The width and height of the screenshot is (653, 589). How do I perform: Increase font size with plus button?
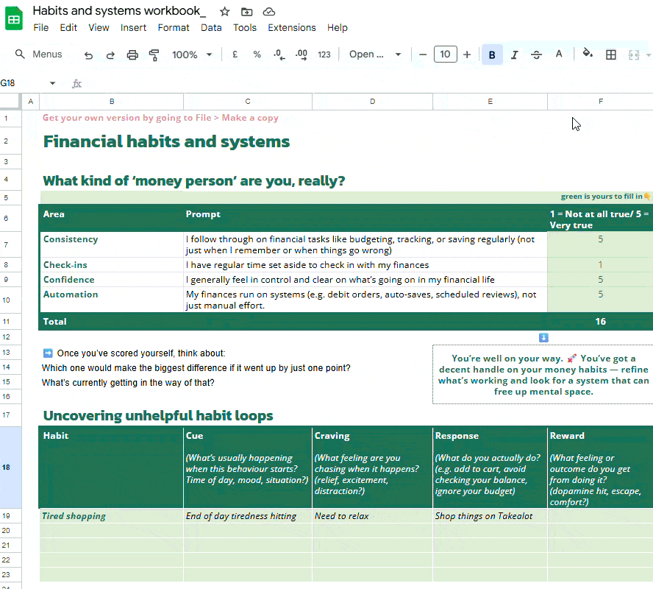[467, 54]
